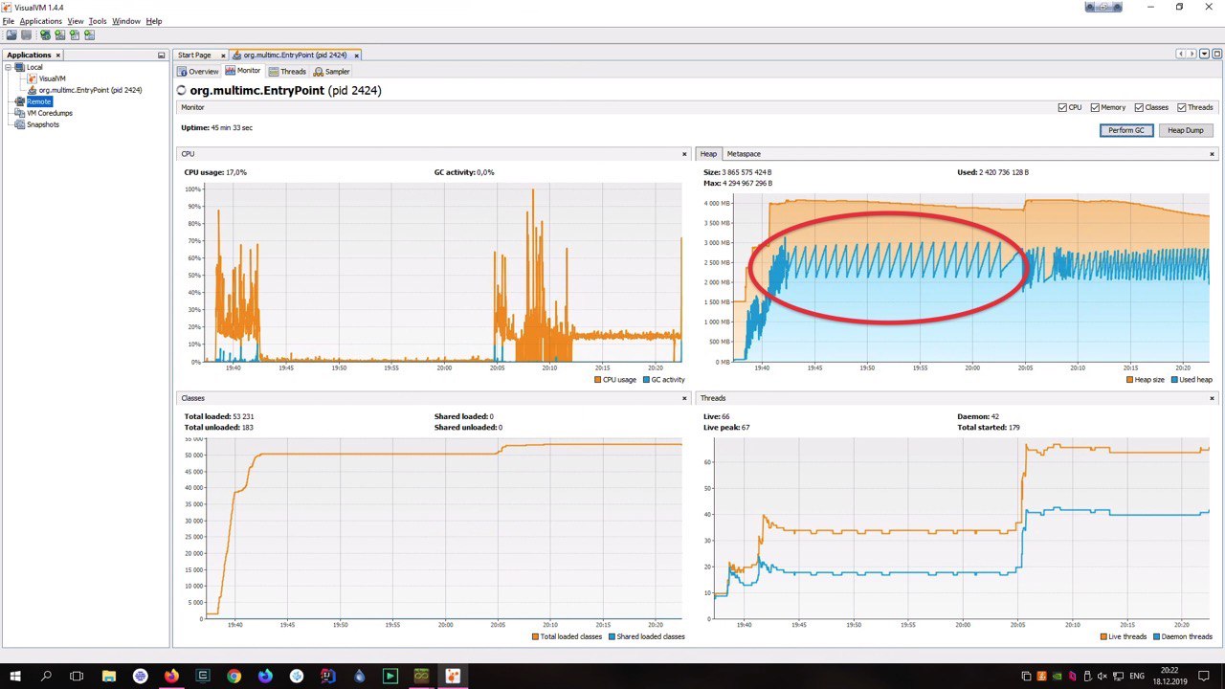Image resolution: width=1225 pixels, height=689 pixels.
Task: Toggle the Threads checkbox
Action: click(x=1182, y=108)
